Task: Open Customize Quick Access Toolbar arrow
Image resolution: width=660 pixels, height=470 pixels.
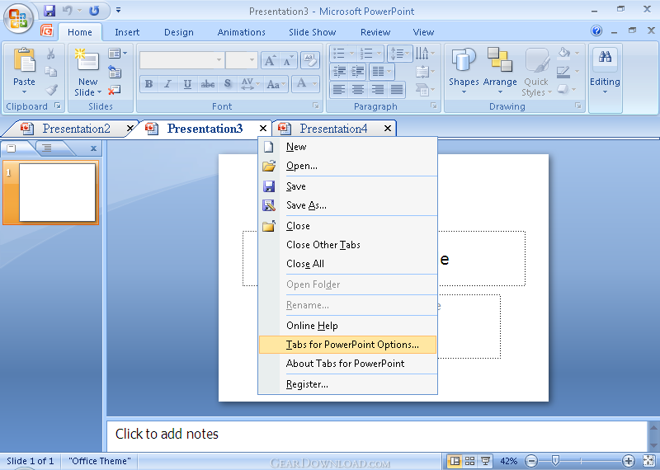Action: [x=118, y=10]
